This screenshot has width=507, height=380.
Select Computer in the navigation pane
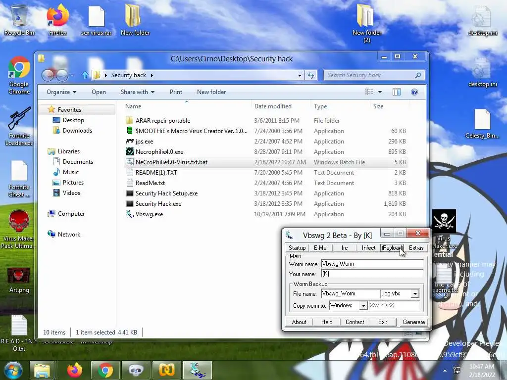[x=71, y=214]
